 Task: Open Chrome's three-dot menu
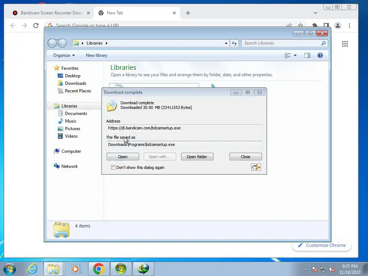[349, 26]
